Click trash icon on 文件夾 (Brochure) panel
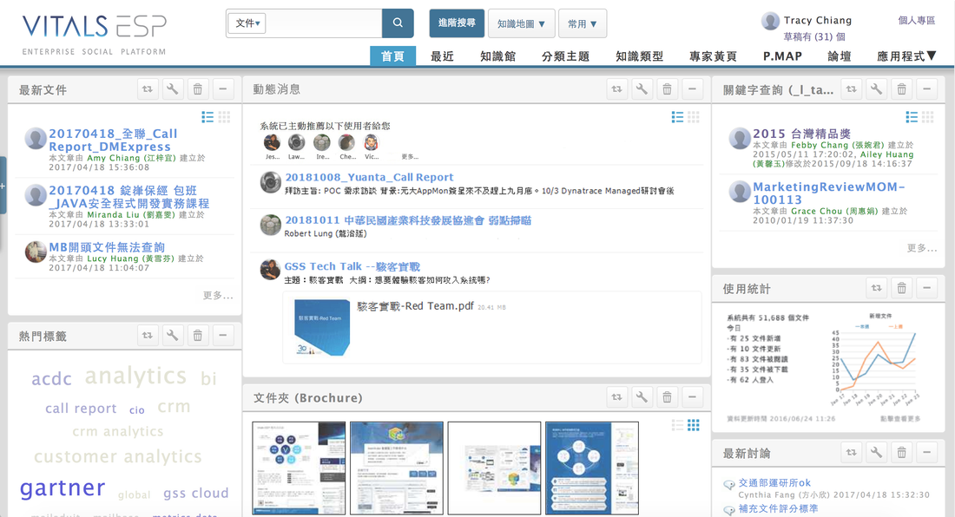Viewport: 955px width, 517px height. pos(667,397)
